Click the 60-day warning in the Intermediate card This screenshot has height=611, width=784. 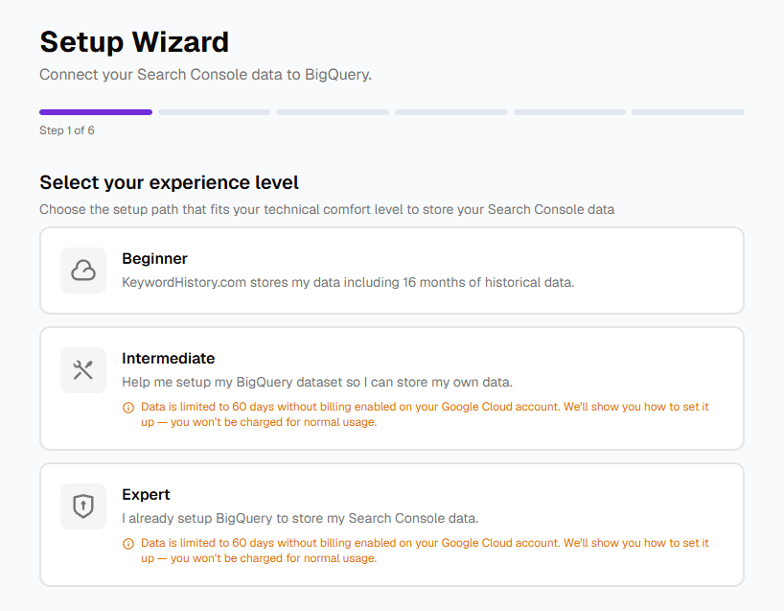(x=425, y=414)
